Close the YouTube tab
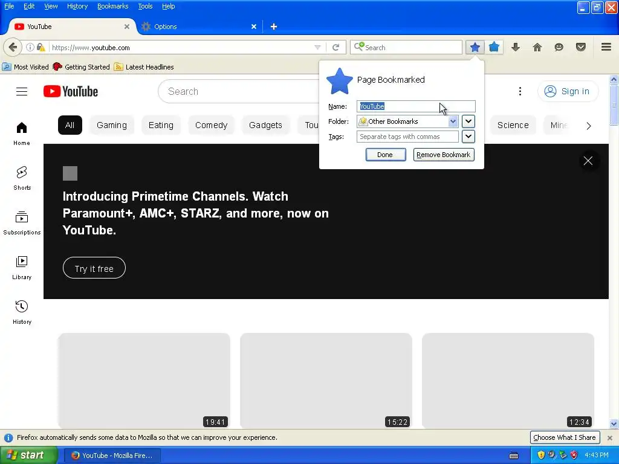The height and width of the screenshot is (464, 619). (127, 27)
